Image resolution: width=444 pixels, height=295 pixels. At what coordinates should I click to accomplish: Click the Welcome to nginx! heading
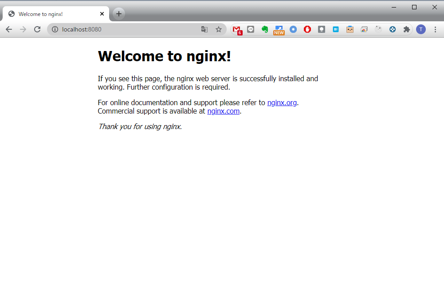(164, 56)
